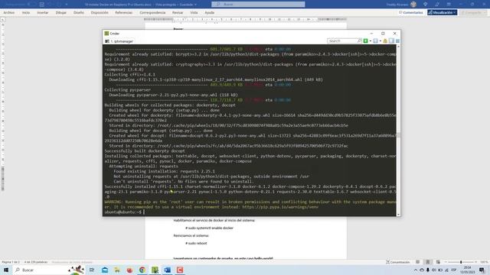Expand the dropdown arrow beside blue panel icon
The image size is (490, 275).
(381, 40)
